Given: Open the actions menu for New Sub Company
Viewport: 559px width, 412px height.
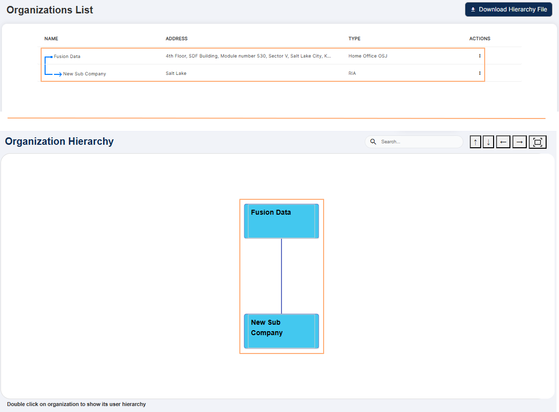Looking at the screenshot, I should (x=479, y=73).
